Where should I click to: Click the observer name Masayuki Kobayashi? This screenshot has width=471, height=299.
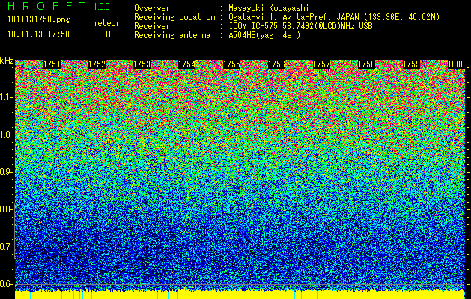[269, 8]
